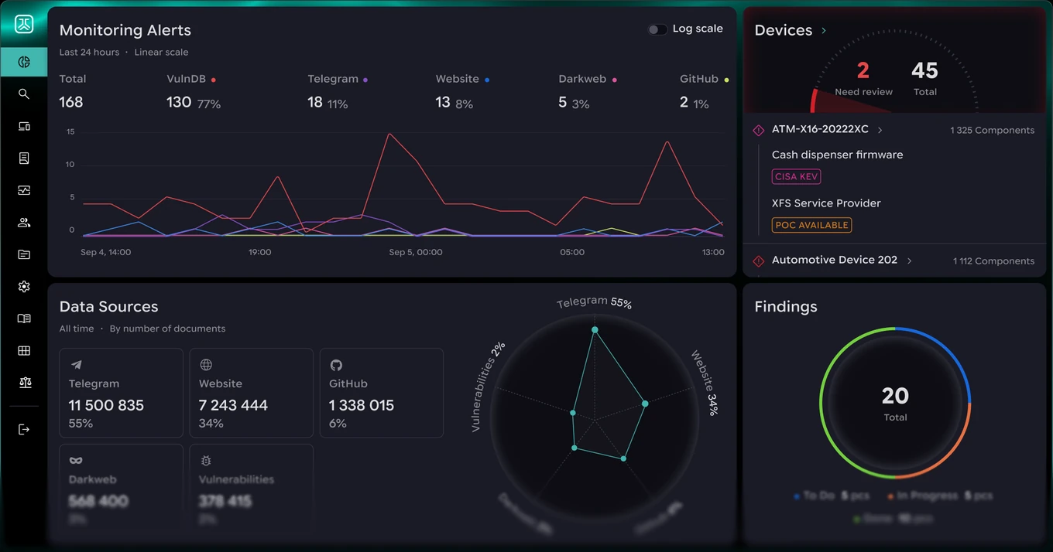Image resolution: width=1053 pixels, height=552 pixels.
Task: Click the Website globe icon in Data Sources
Action: pos(206,365)
